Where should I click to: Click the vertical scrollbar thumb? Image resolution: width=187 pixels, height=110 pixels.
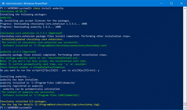[185, 104]
